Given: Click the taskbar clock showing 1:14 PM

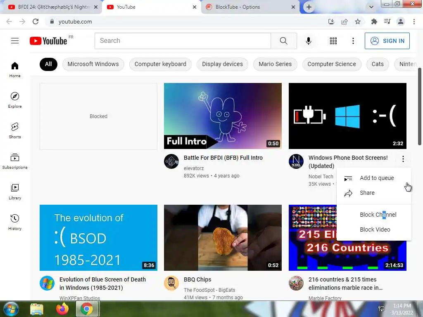Looking at the screenshot, I should point(402,309).
